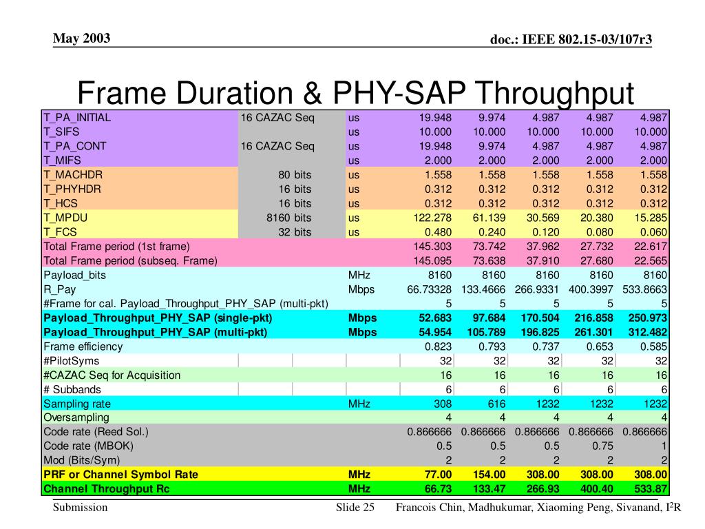
Task: Click the 'Code rate (MBOK)' label
Action: (x=88, y=446)
